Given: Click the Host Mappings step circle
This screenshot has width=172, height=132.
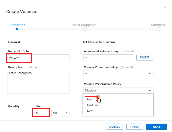Looking at the screenshot, I should pyautogui.click(x=84, y=29).
